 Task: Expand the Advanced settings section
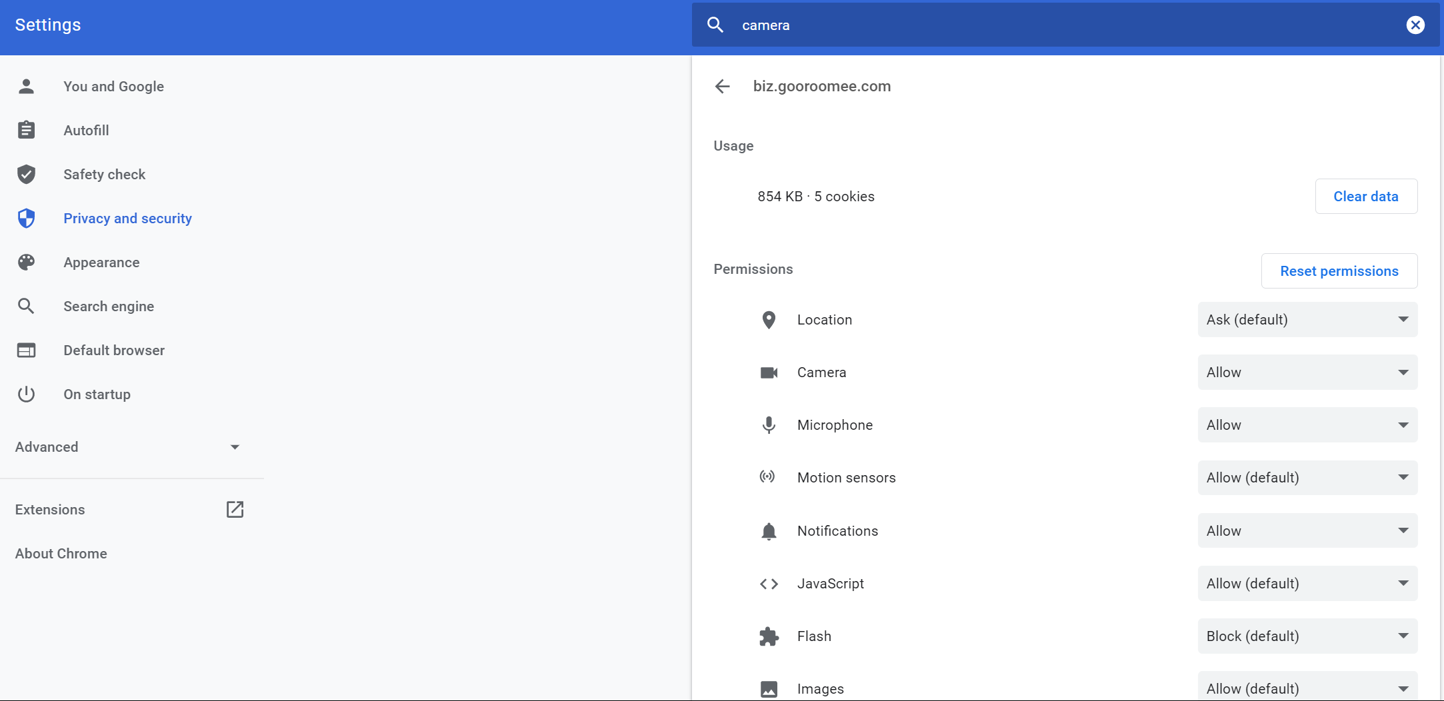click(127, 447)
